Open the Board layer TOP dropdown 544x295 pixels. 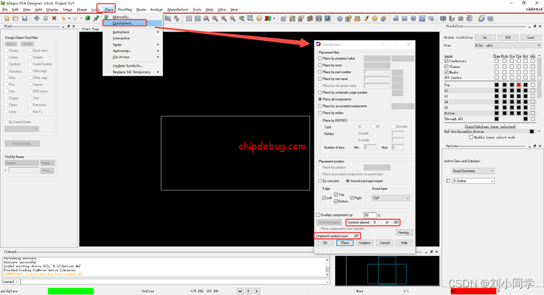coord(390,198)
